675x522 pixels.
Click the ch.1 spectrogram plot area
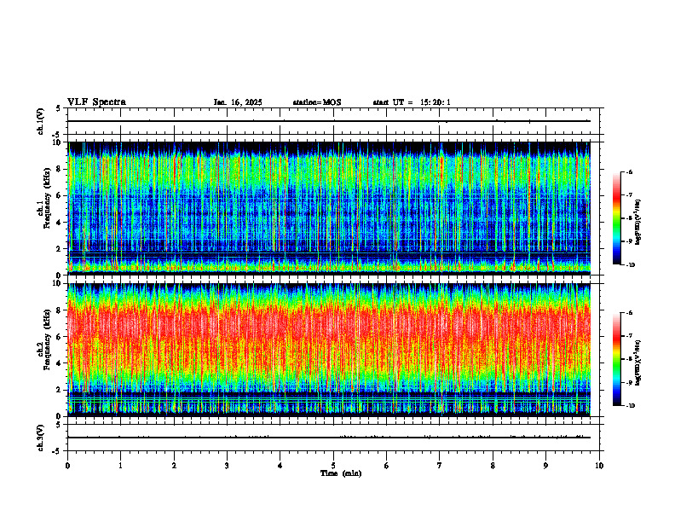pos(329,208)
